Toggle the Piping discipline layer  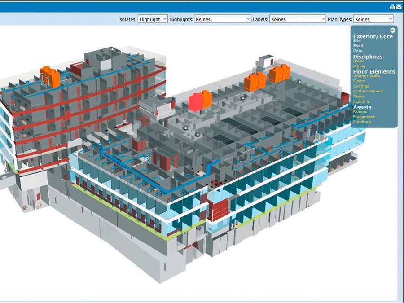(x=359, y=66)
